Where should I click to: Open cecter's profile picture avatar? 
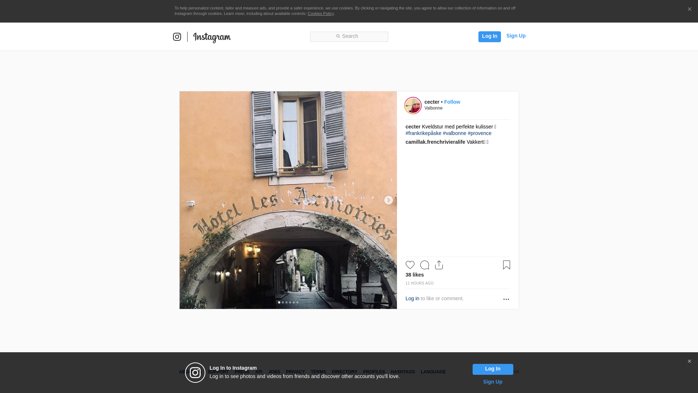pyautogui.click(x=413, y=106)
